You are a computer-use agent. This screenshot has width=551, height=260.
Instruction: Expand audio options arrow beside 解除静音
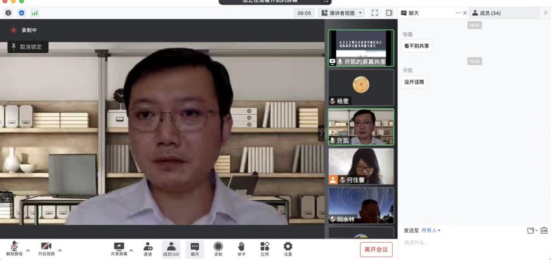point(28,250)
